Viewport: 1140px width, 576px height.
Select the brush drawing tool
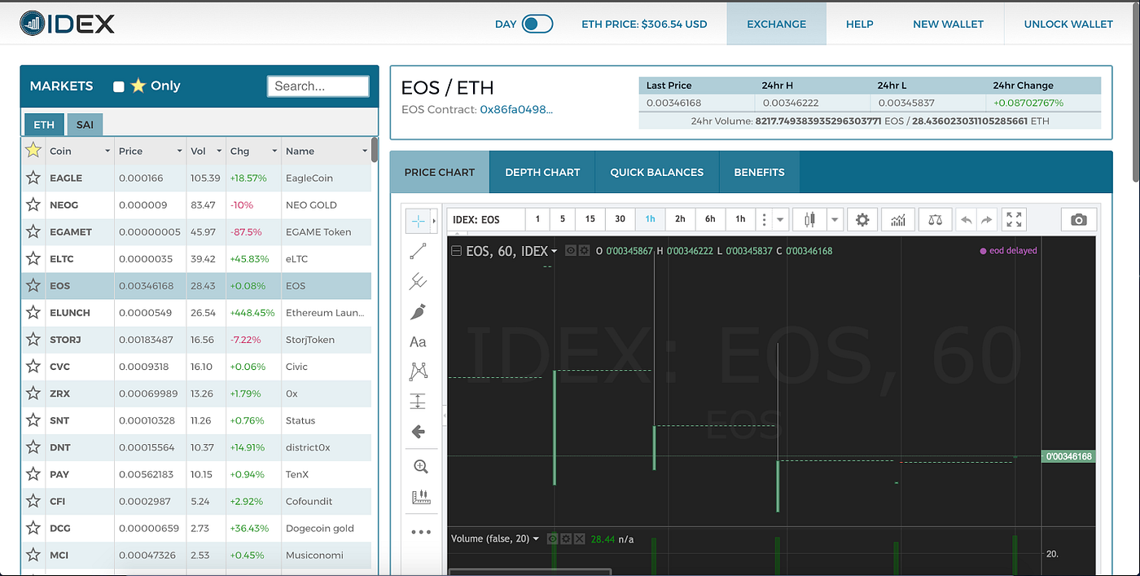[x=418, y=312]
